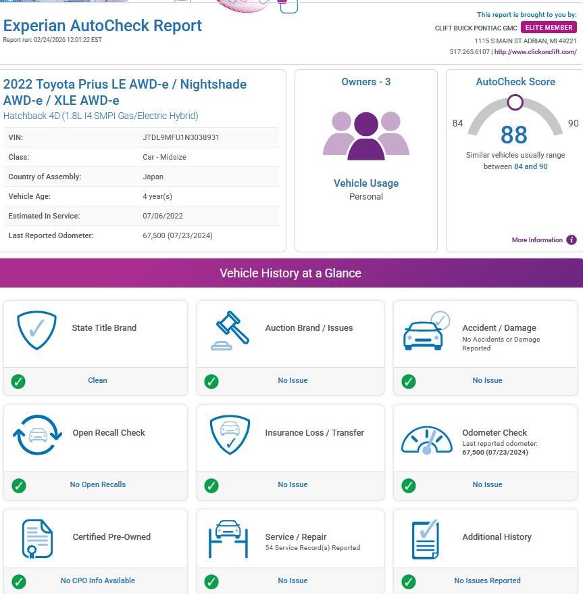
Task: Click the No Issues Reported link
Action: tap(487, 580)
